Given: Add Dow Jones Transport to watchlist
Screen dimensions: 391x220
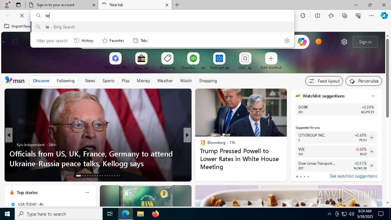Looking at the screenshot, I should coord(371,166).
